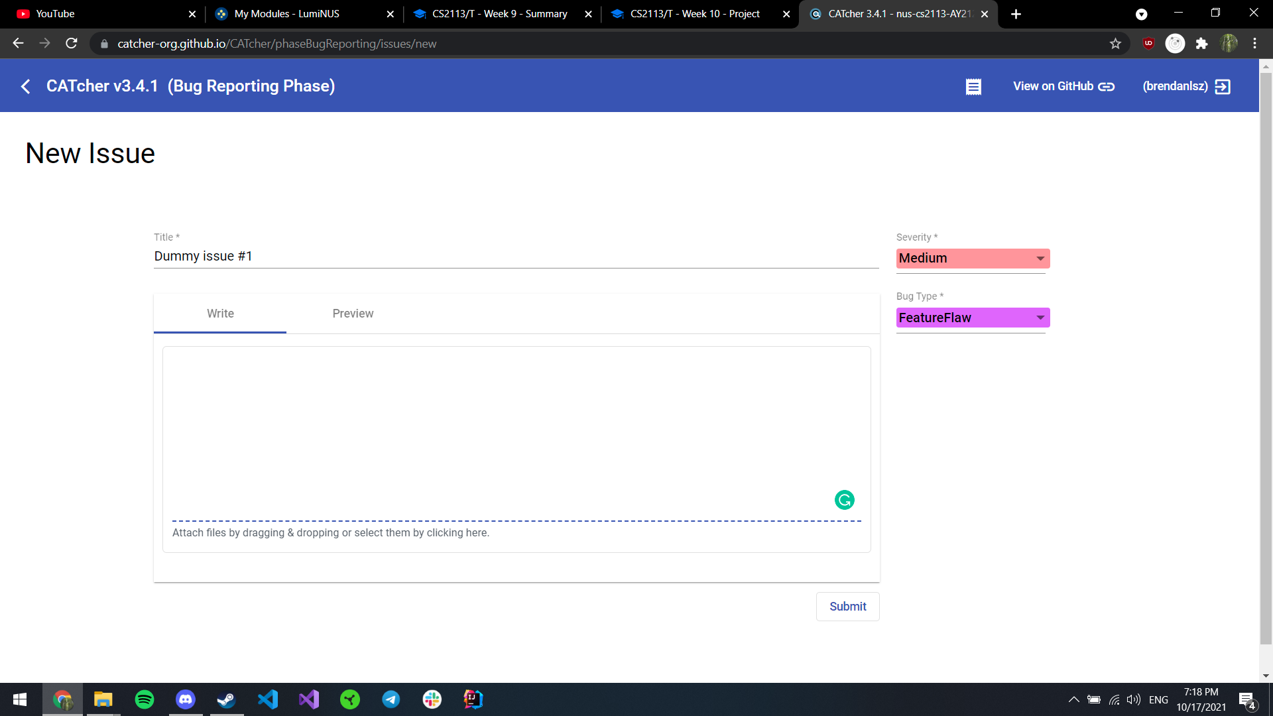Image resolution: width=1273 pixels, height=716 pixels.
Task: Open Spotify from the taskbar
Action: point(145,699)
